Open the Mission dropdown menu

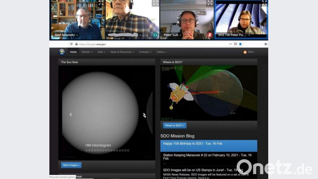coord(87,52)
